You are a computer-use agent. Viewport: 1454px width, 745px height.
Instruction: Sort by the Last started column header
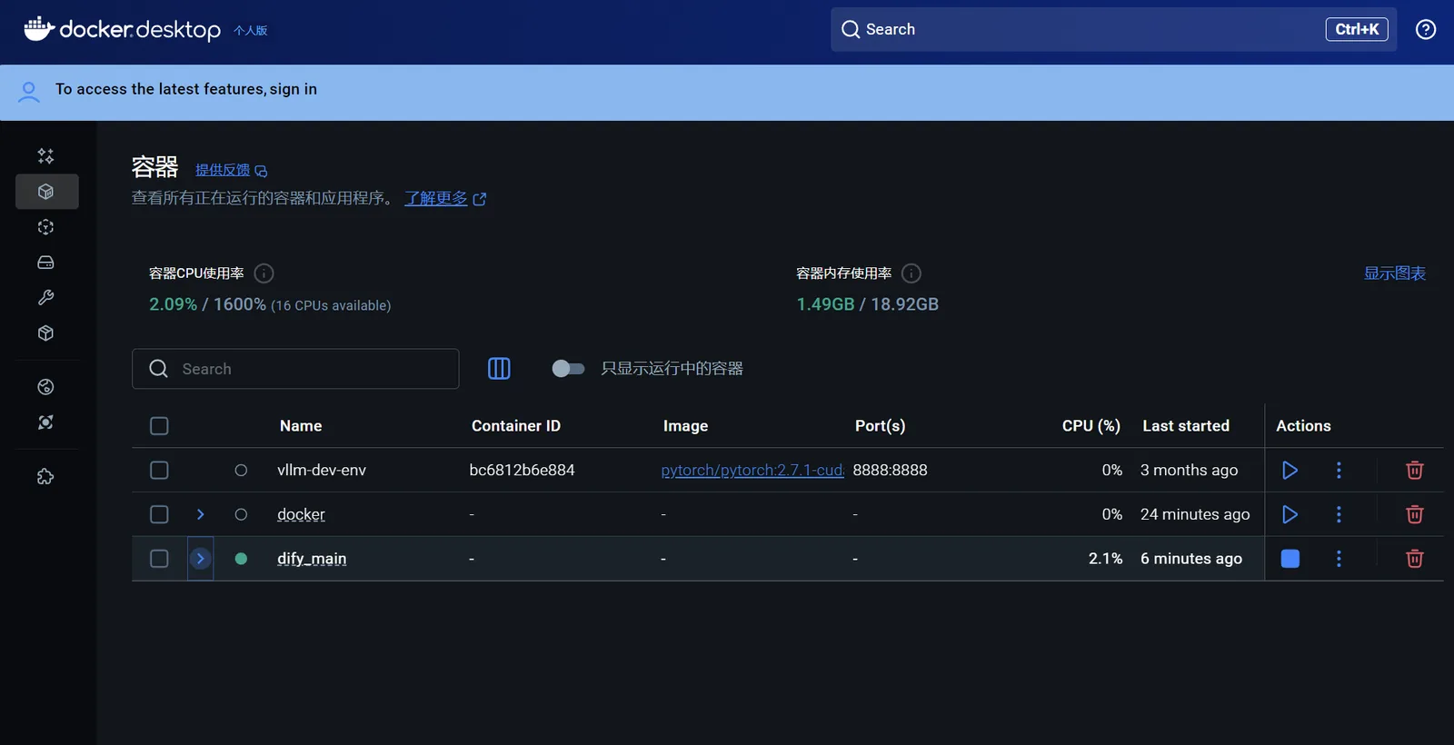click(1186, 426)
